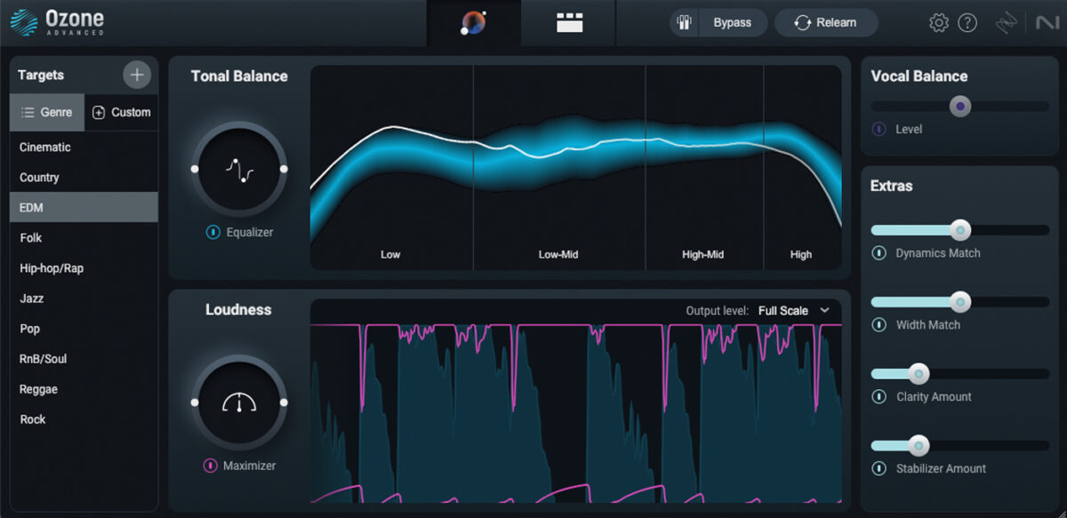The width and height of the screenshot is (1067, 518).
Task: Toggle the Maximizer module power button
Action: point(211,466)
